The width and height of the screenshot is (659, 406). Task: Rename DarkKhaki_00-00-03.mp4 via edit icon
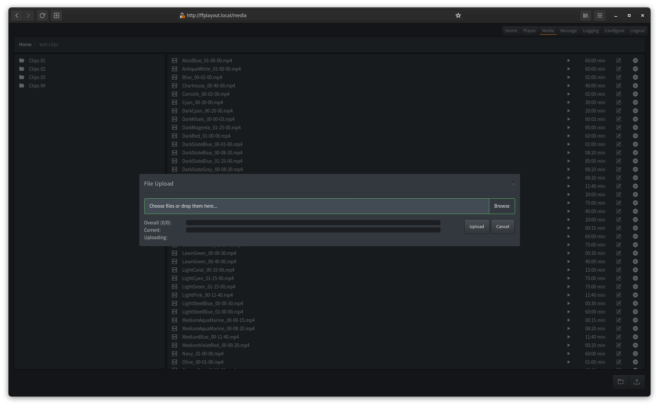coord(619,119)
